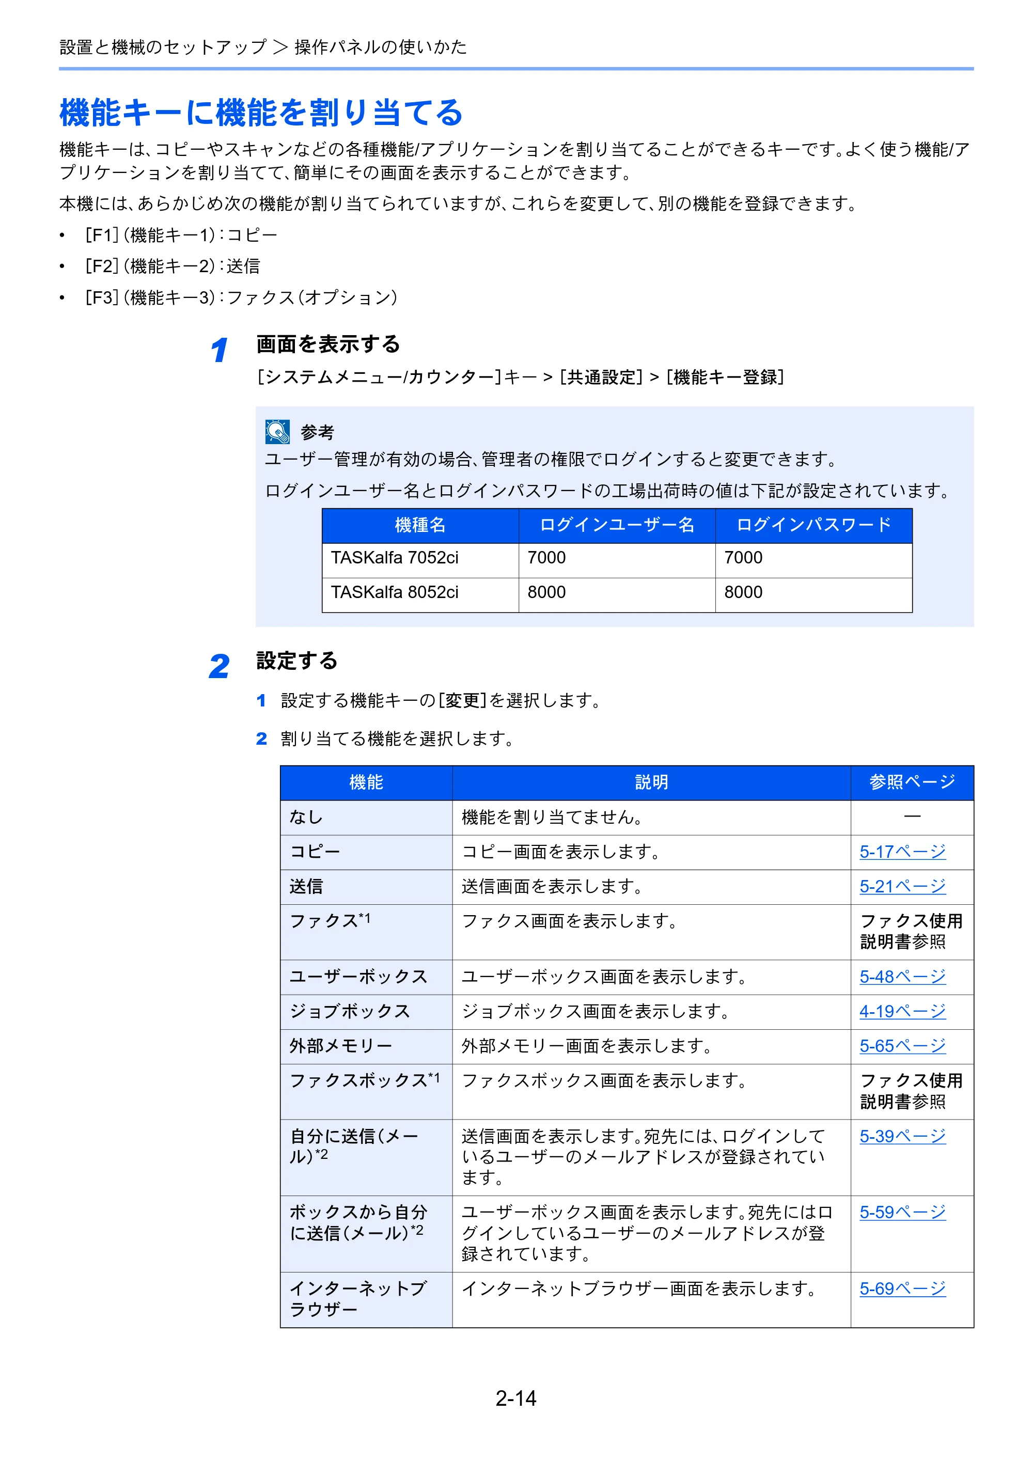
Task: Click the 機能 column header
Action: tap(366, 783)
